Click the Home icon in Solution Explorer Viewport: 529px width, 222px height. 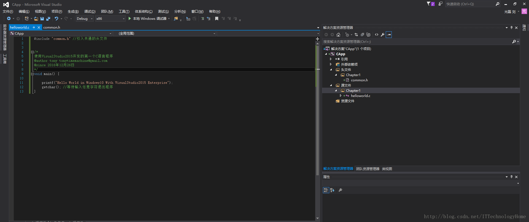click(x=338, y=35)
